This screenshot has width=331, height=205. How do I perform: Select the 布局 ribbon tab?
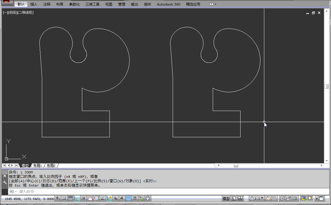tap(59, 4)
